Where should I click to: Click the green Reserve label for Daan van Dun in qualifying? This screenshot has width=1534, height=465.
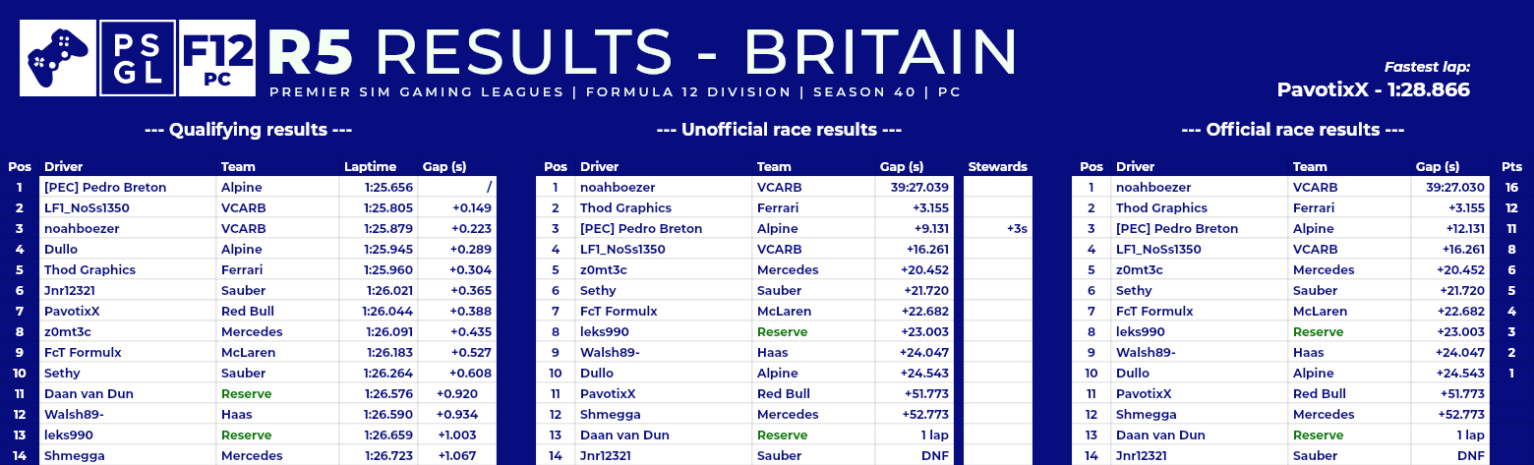(x=246, y=394)
